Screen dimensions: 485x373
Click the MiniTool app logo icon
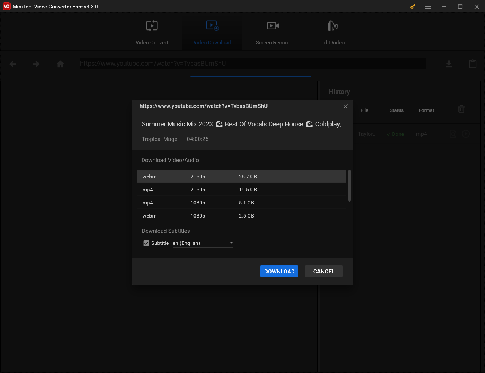[6, 7]
